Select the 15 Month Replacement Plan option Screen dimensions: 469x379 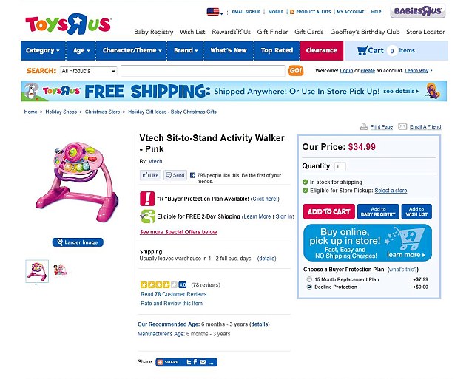[309, 279]
